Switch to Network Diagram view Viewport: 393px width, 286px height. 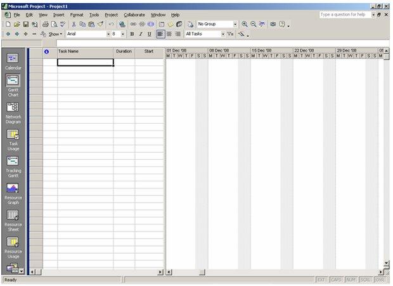coord(13,107)
